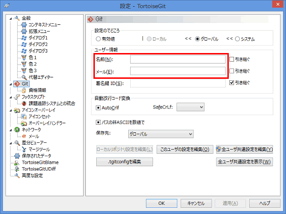Click the globe icon for ネットワーク
Image resolution: width=286 pixels, height=214 pixels.
[x=17, y=129]
